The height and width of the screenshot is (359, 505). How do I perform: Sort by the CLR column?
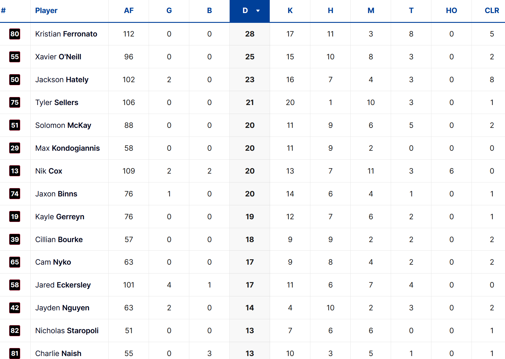coord(492,11)
